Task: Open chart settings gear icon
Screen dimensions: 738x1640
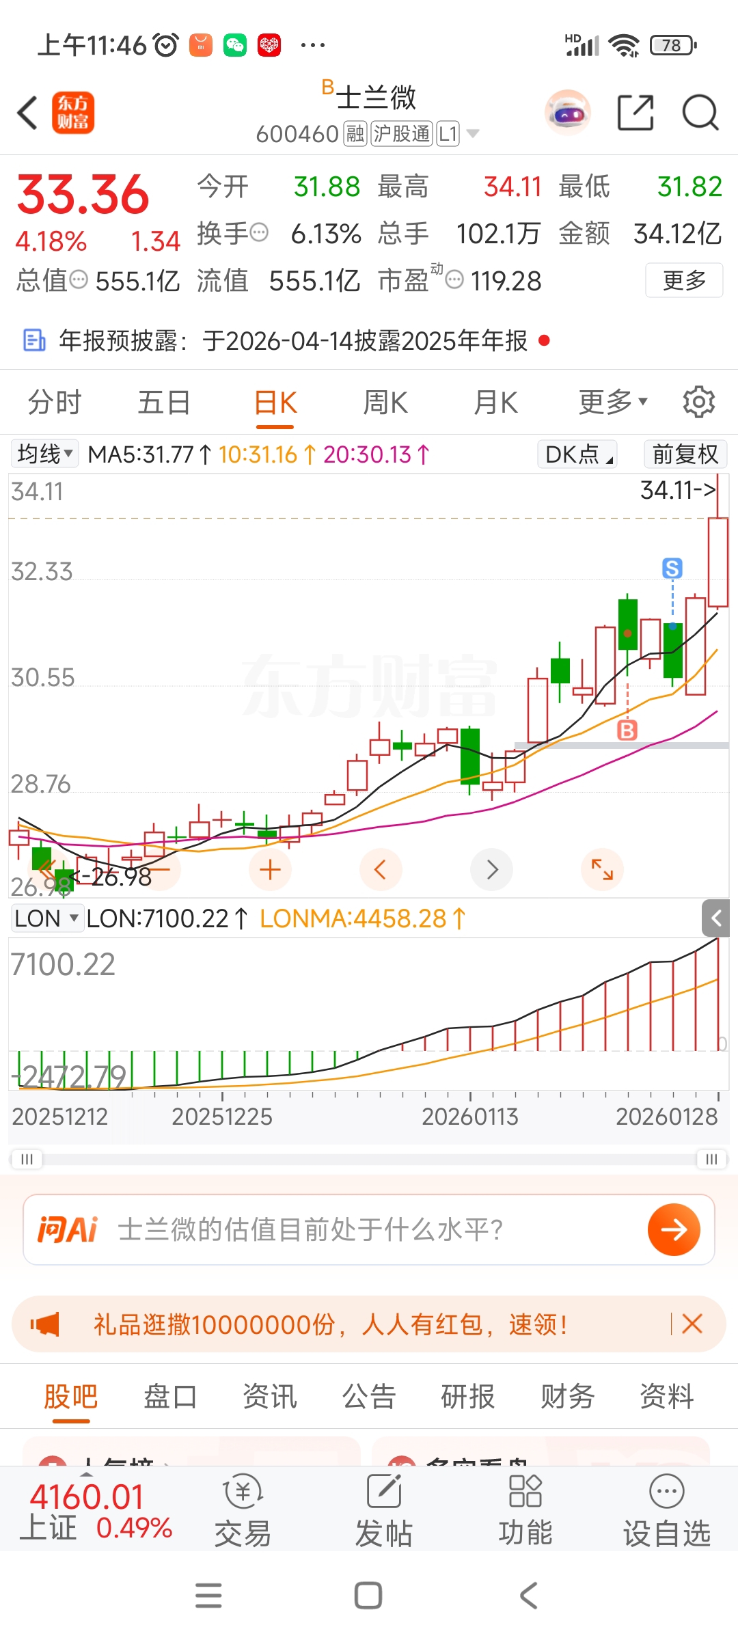Action: pos(699,402)
